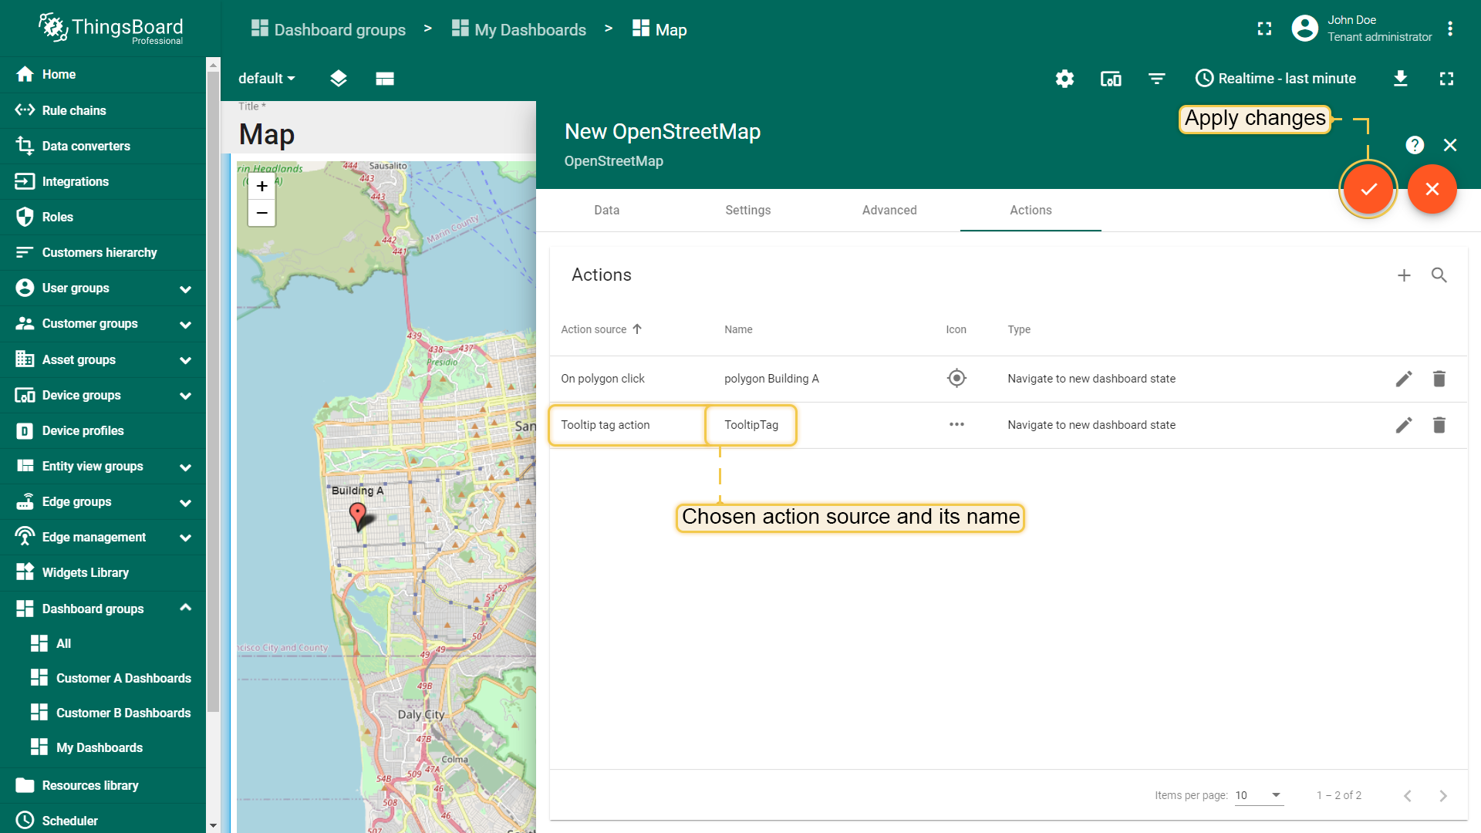Image resolution: width=1481 pixels, height=833 pixels.
Task: Delete the TooltipTag action
Action: (x=1439, y=425)
